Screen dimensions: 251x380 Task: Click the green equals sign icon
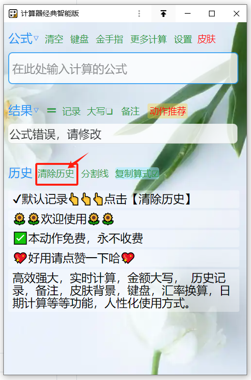pyautogui.click(x=51, y=111)
